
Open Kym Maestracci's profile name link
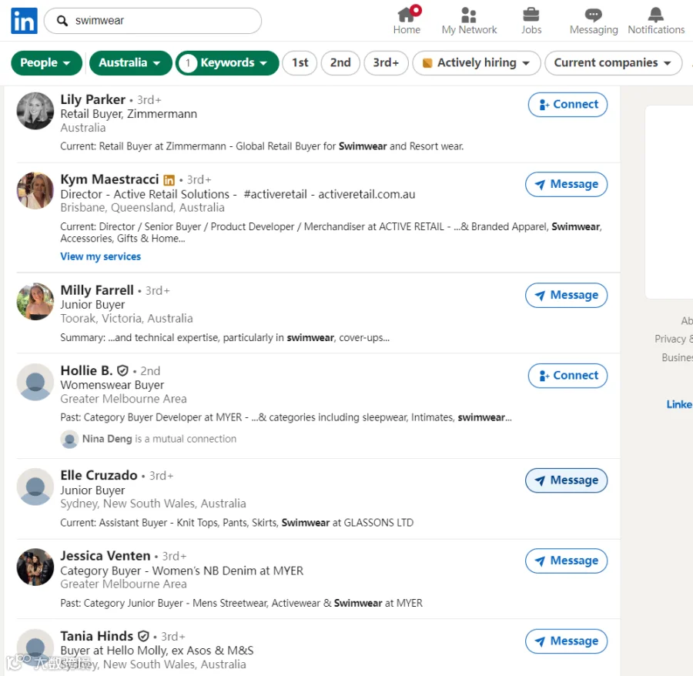(109, 179)
